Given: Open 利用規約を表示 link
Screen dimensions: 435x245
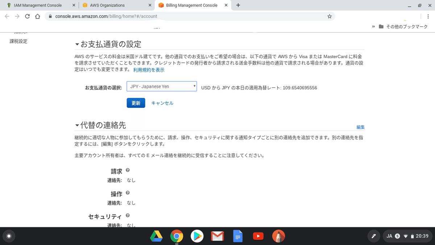Looking at the screenshot, I should 148,69.
